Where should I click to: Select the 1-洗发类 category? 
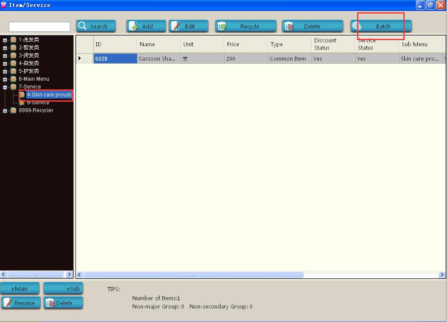(x=29, y=40)
